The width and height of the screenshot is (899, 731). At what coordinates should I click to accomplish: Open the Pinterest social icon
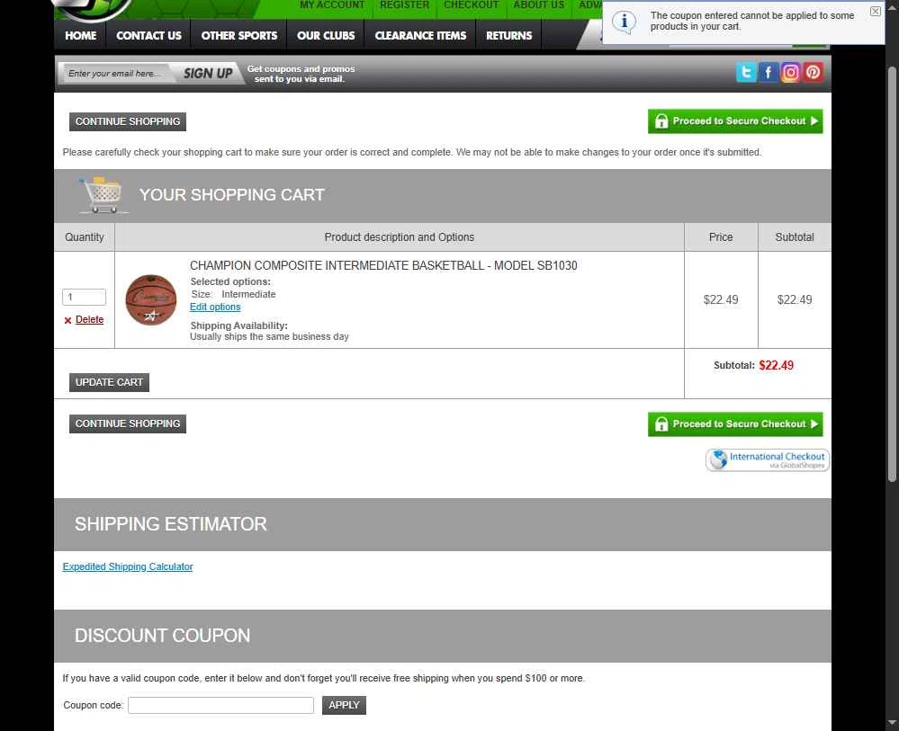813,72
